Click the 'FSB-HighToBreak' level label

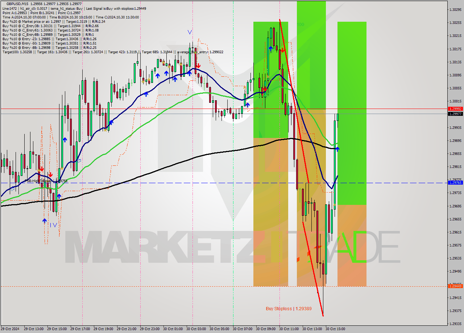coord(46,181)
